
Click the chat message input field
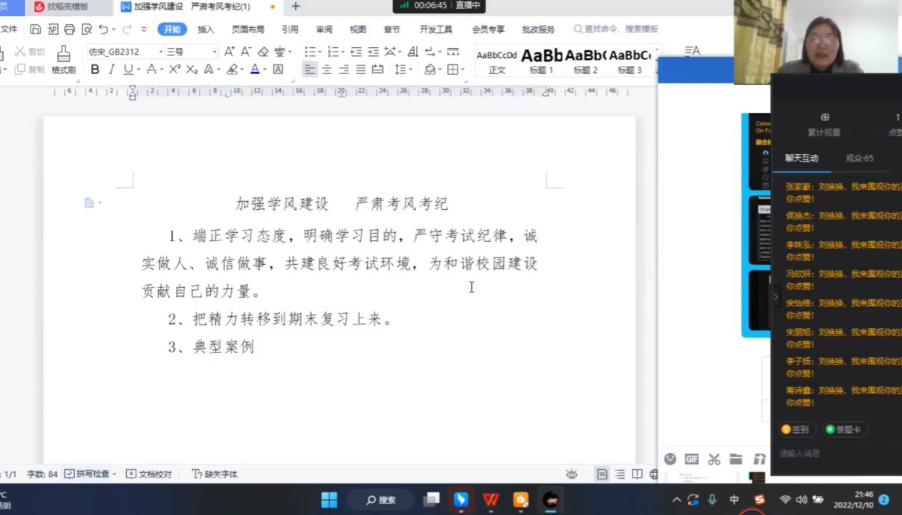pos(834,453)
